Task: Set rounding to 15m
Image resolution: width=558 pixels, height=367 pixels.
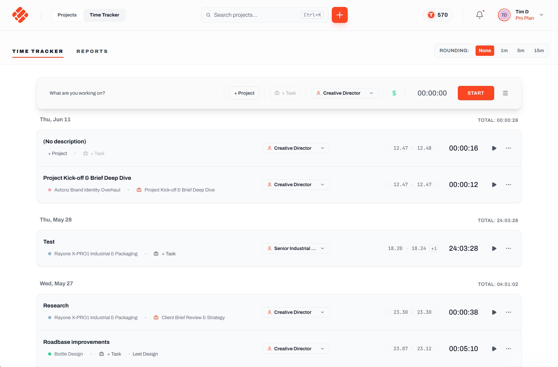Action: 539,51
